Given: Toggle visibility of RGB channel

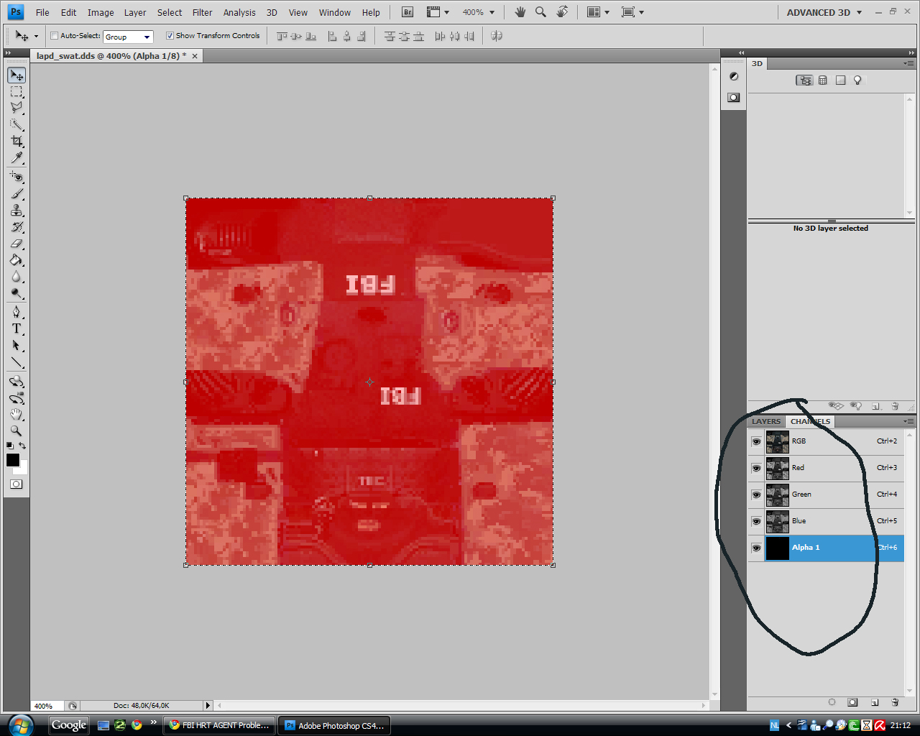Looking at the screenshot, I should coord(756,441).
